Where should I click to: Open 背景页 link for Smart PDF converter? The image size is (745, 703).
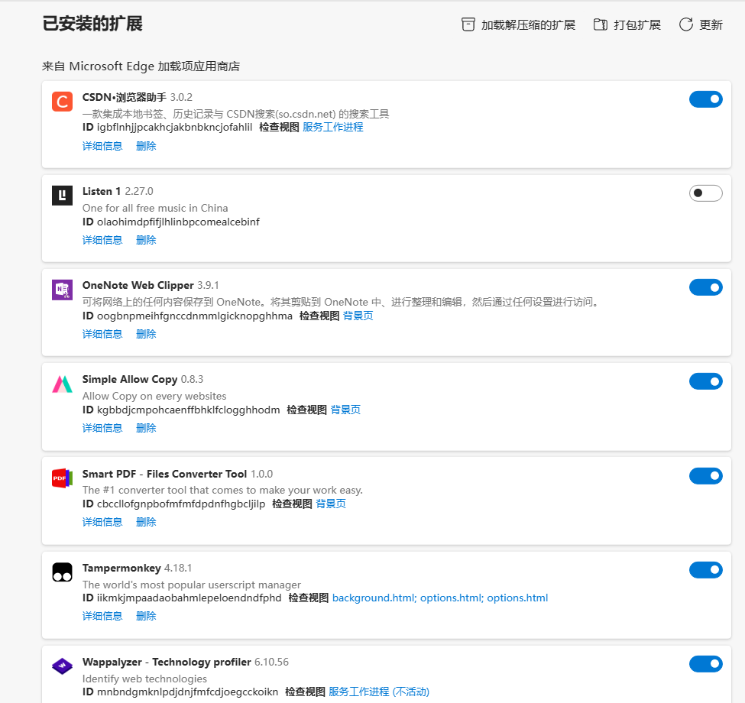coord(331,504)
